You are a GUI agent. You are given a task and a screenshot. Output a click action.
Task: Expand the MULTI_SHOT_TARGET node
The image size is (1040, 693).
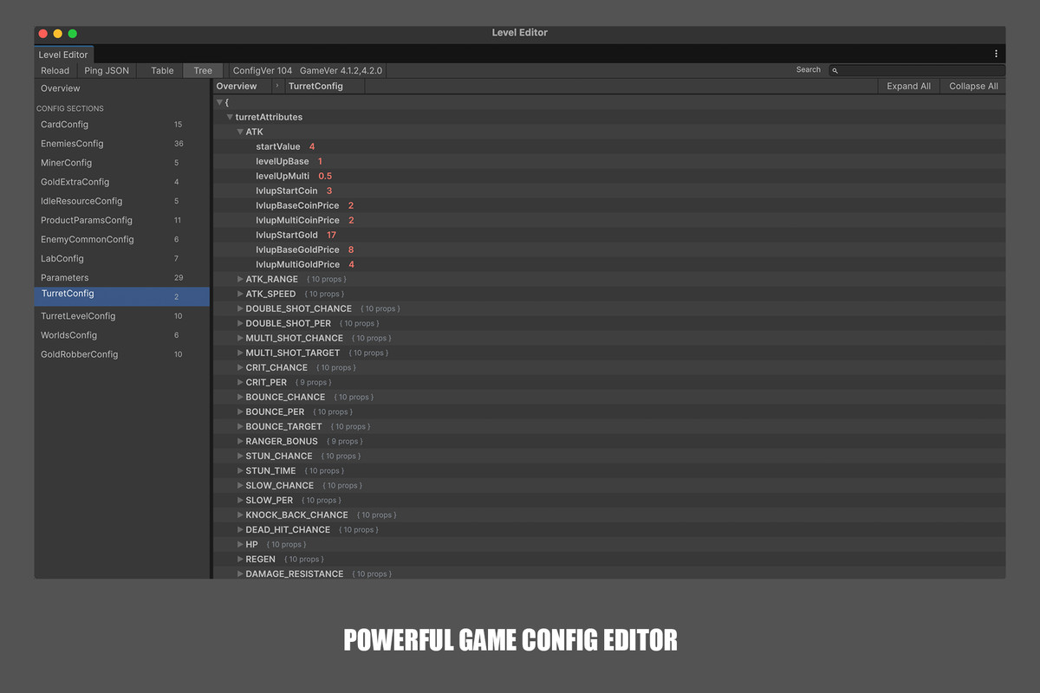[241, 353]
